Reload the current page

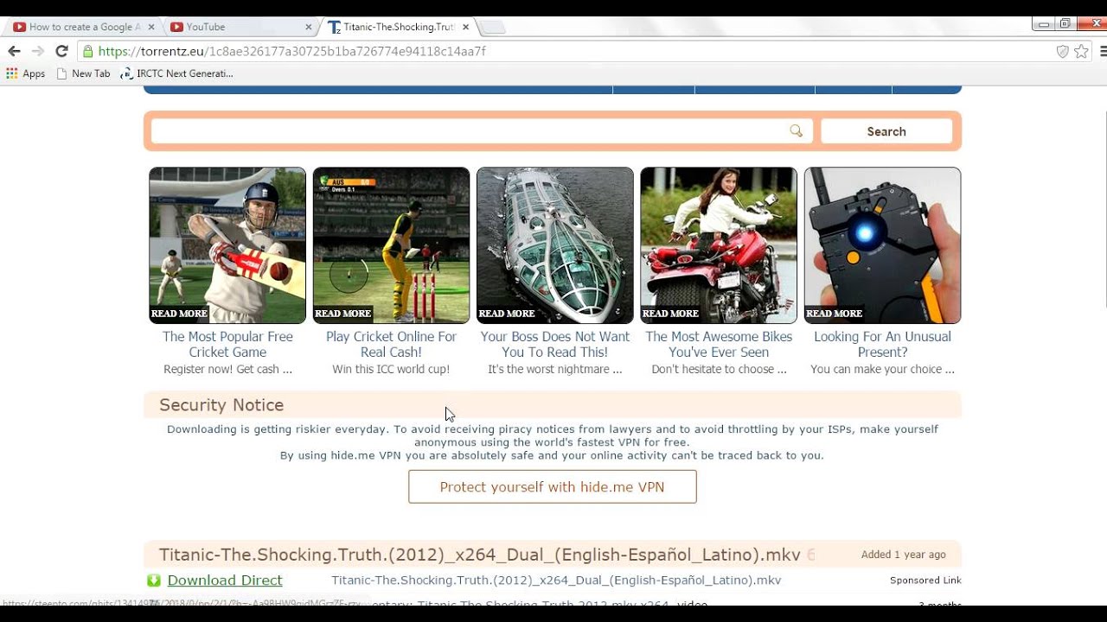tap(61, 51)
